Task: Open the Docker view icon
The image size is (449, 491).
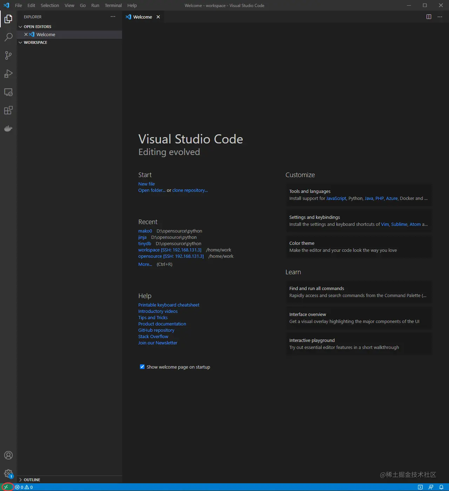Action: (8, 129)
